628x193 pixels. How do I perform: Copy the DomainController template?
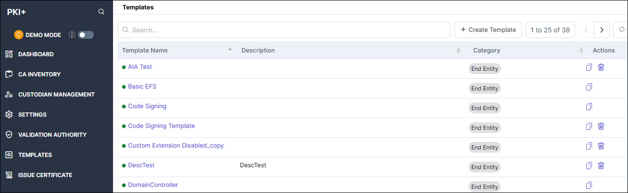589,185
